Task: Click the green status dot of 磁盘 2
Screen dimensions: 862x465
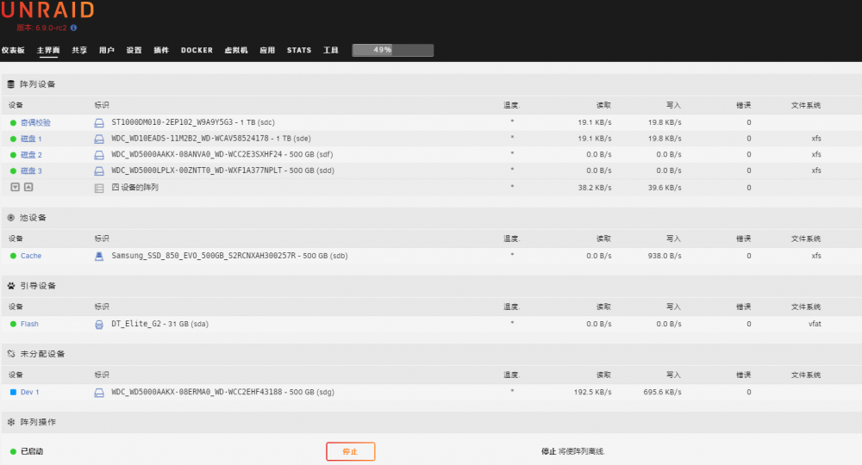Action: (13, 155)
